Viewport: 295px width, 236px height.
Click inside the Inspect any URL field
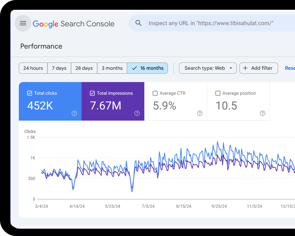coord(211,23)
